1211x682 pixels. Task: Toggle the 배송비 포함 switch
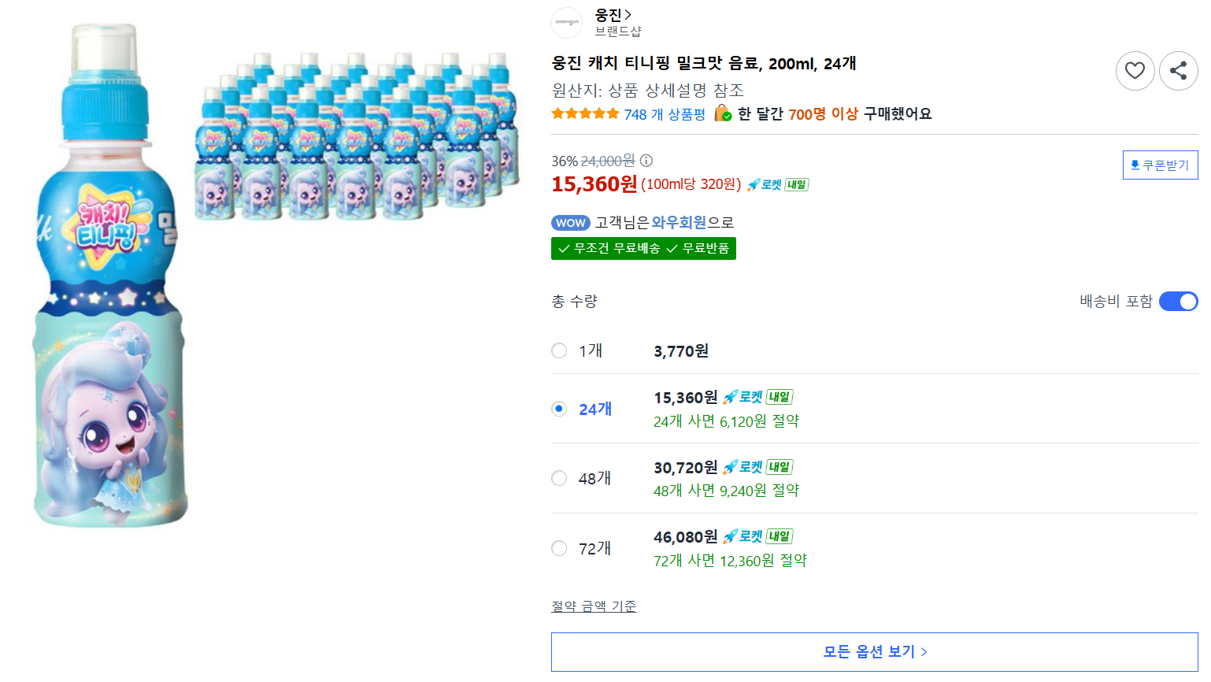coord(1178,302)
